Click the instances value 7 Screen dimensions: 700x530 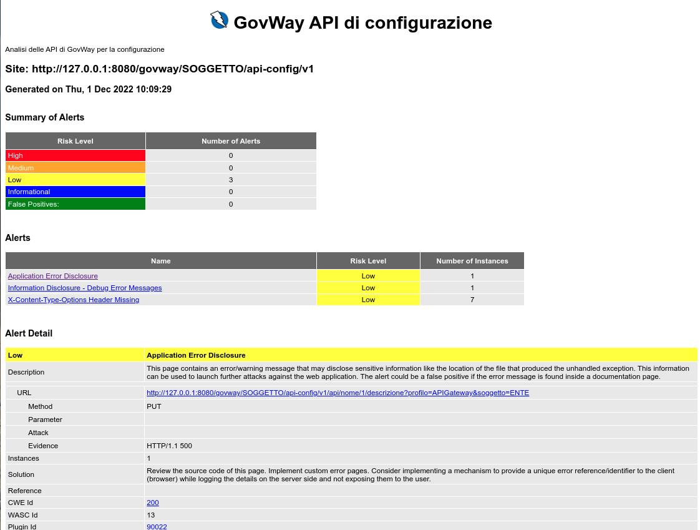coord(472,300)
